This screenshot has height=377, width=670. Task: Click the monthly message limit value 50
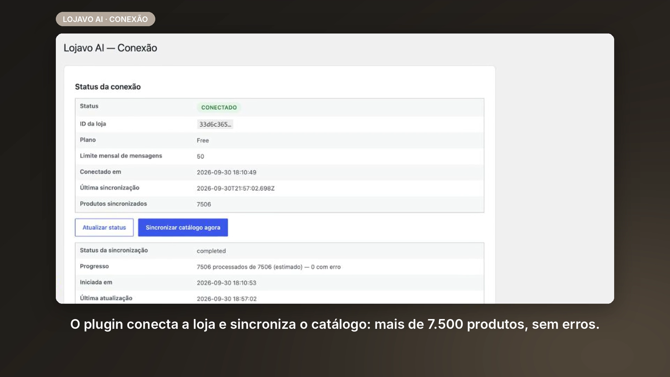pos(200,156)
